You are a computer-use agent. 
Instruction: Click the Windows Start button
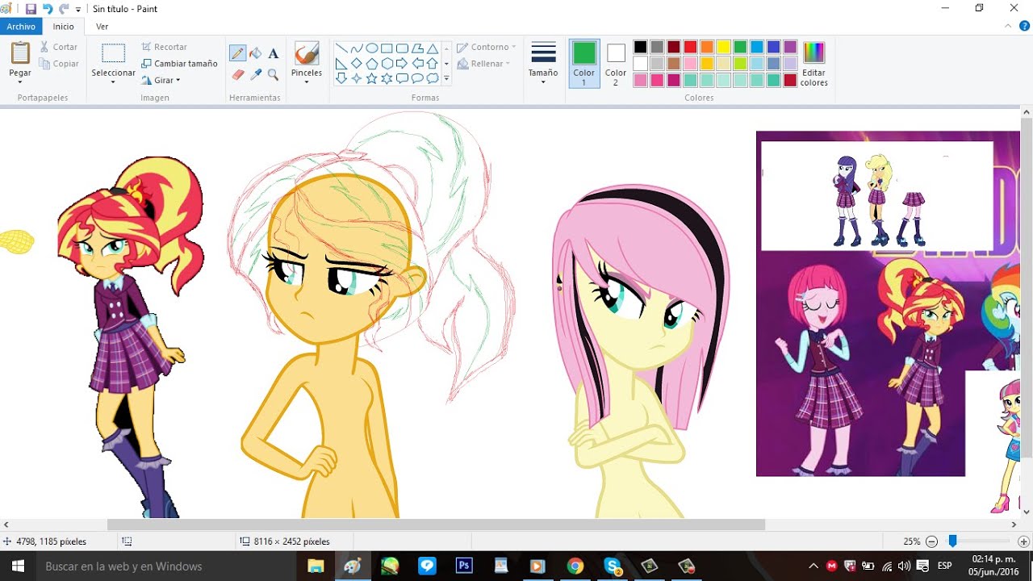click(17, 566)
